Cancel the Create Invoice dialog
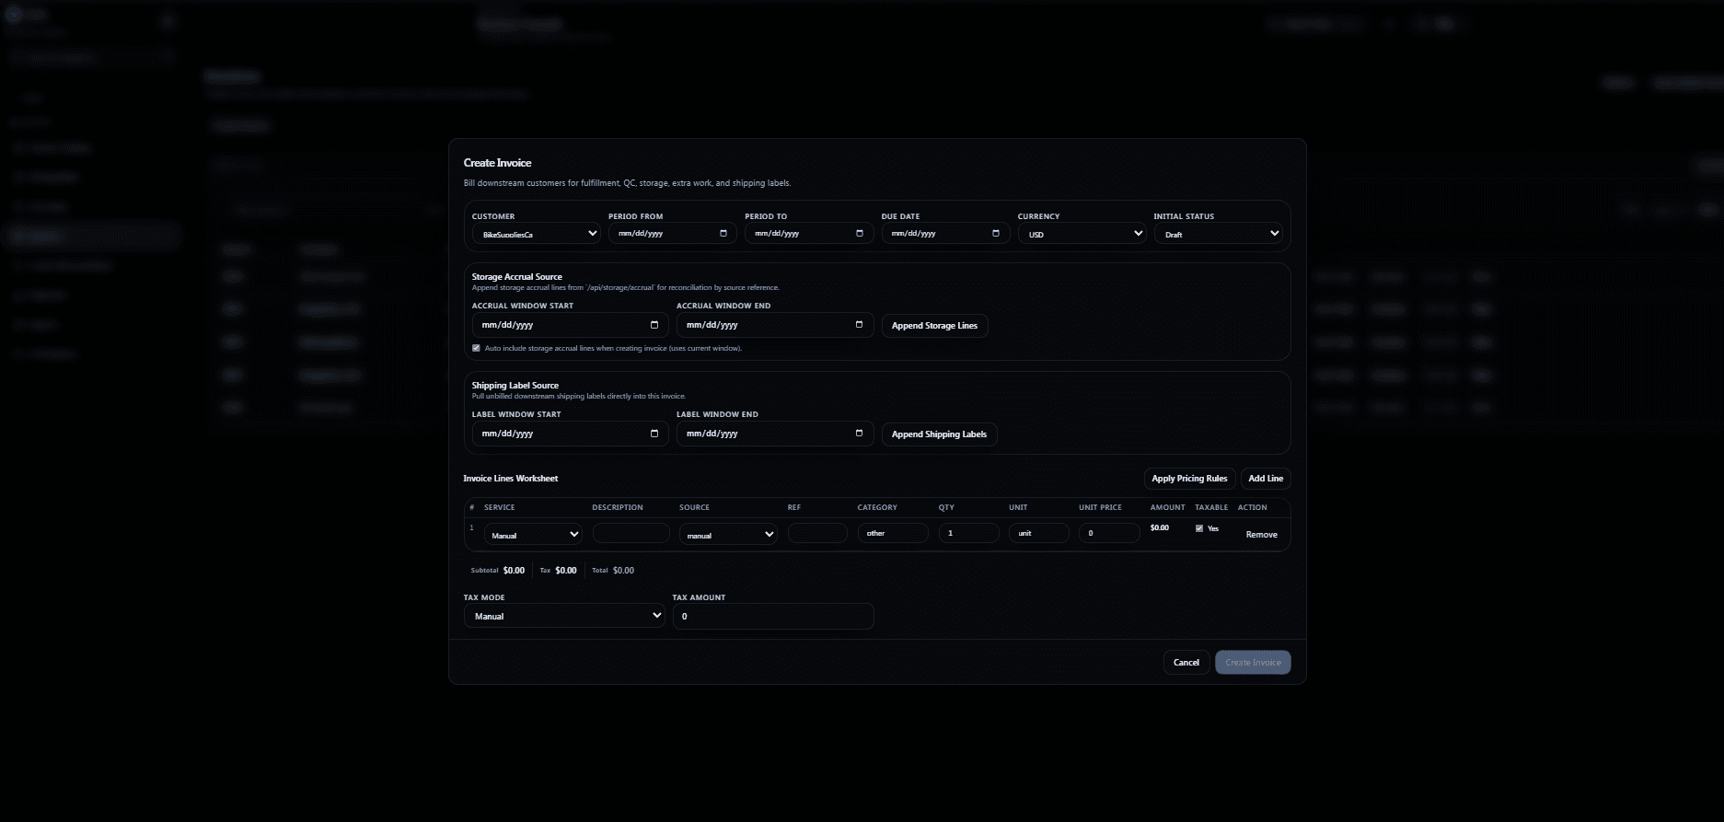Screen dimensions: 1724x822 1186,663
